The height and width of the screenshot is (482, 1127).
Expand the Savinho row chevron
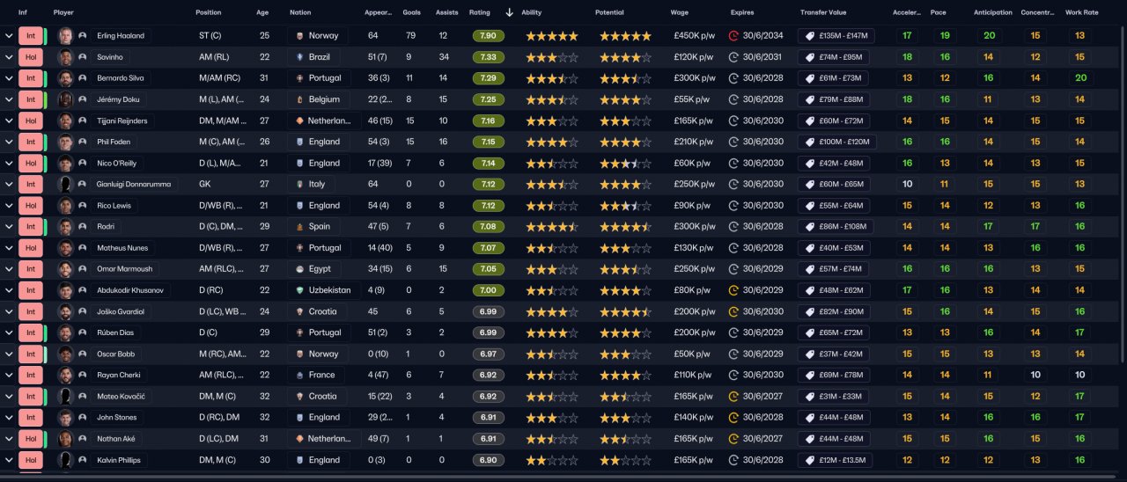pyautogui.click(x=9, y=57)
